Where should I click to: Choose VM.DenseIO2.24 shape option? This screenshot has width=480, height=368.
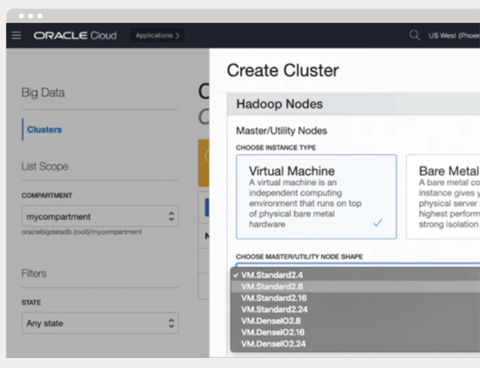pos(355,344)
